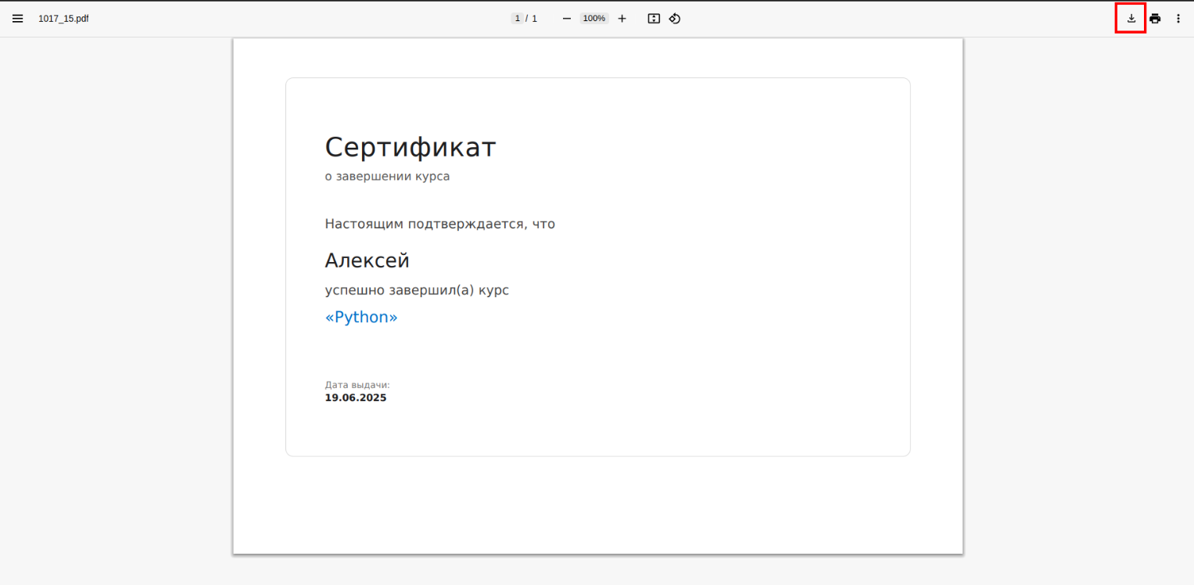Open the sidebar hamburger menu
The image size is (1194, 585).
click(17, 19)
